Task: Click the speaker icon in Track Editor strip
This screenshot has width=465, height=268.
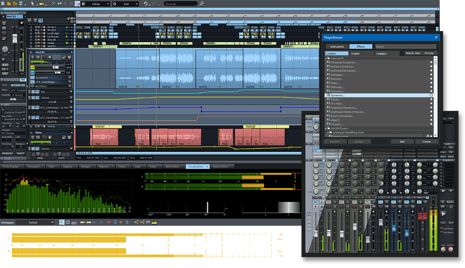Action: [22, 23]
